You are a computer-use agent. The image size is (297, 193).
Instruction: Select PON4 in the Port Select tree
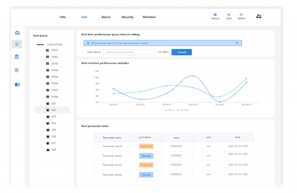(55, 70)
